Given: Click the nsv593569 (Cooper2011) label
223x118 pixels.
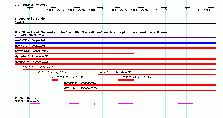Looking at the screenshot, I should tap(32, 40).
